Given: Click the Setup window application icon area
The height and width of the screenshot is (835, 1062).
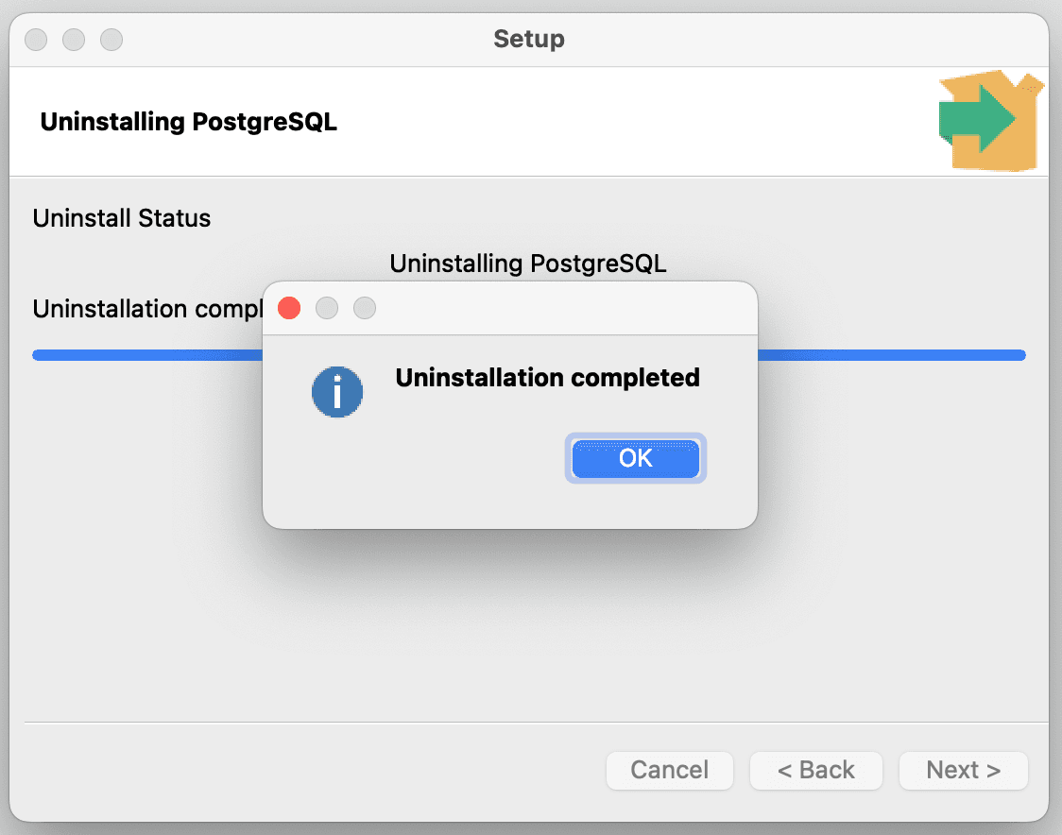Looking at the screenshot, I should [x=990, y=118].
